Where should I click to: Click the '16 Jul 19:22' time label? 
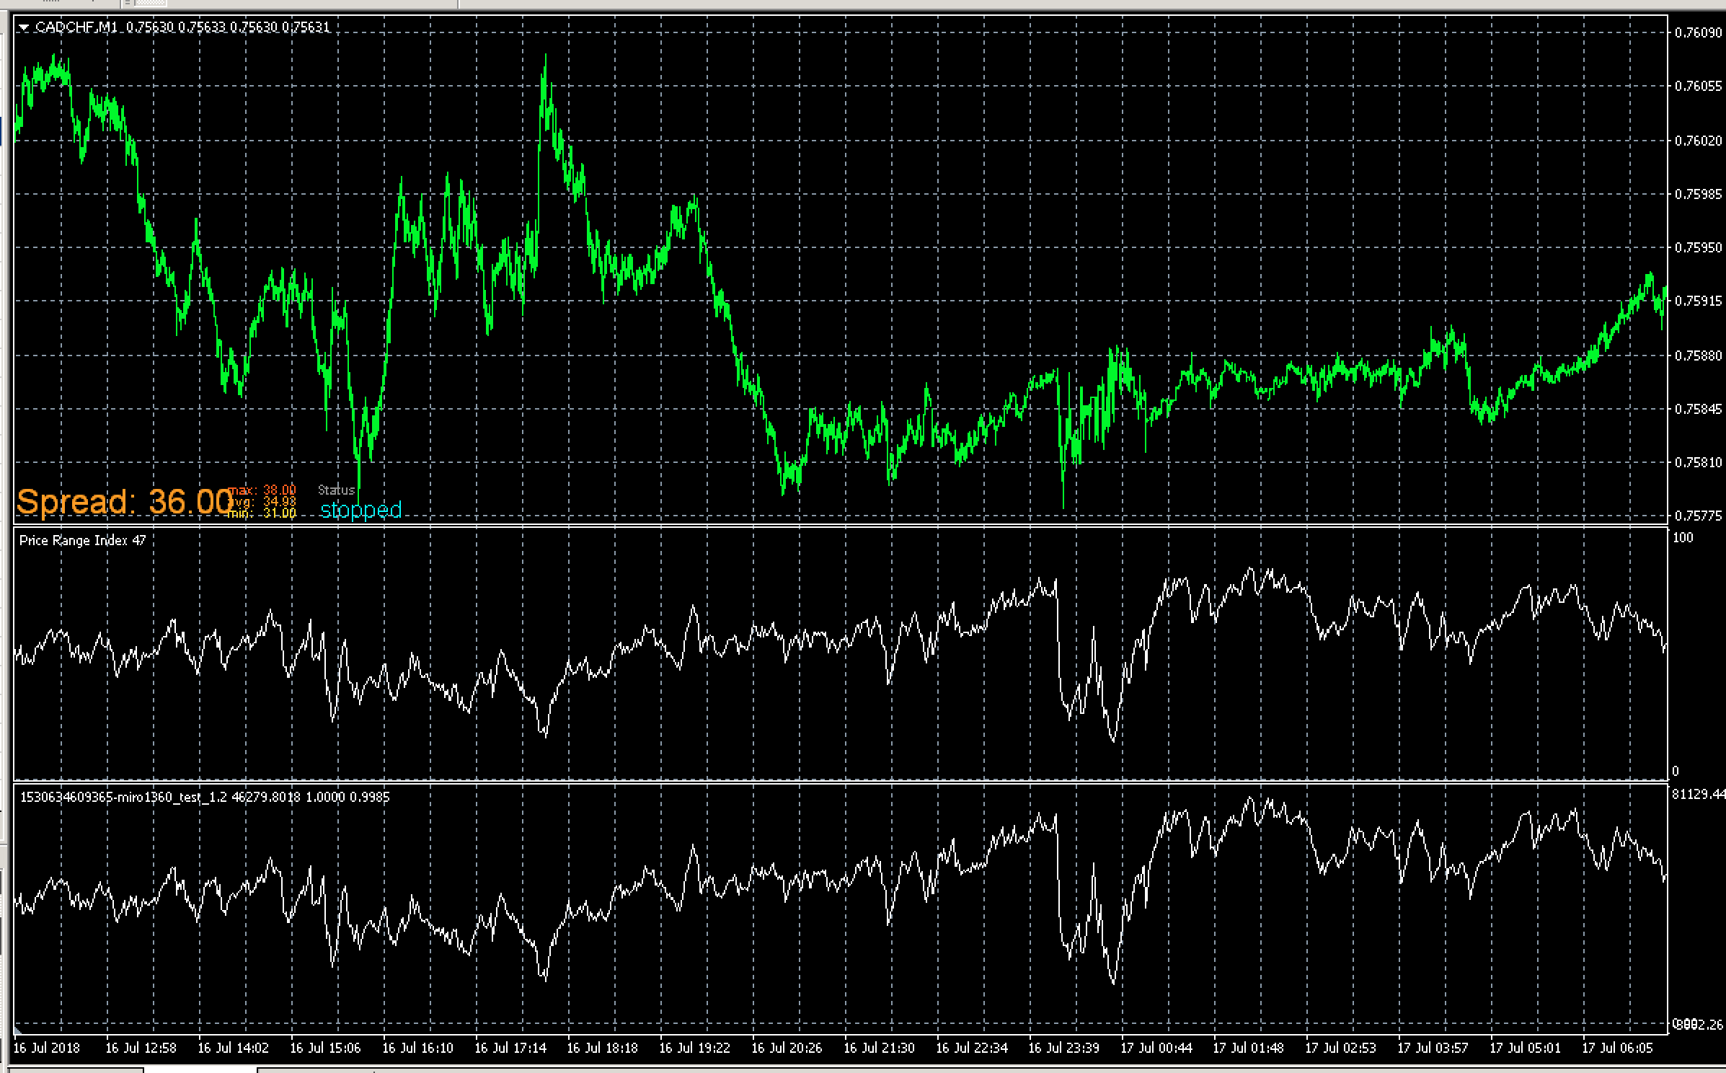[x=694, y=1047]
